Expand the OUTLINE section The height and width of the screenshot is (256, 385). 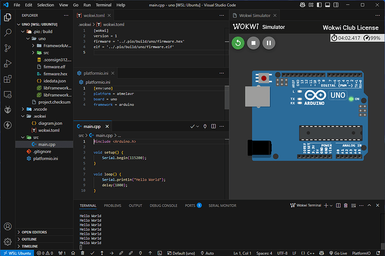click(45, 239)
